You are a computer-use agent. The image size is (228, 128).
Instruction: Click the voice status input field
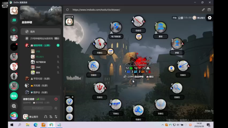(x=38, y=108)
